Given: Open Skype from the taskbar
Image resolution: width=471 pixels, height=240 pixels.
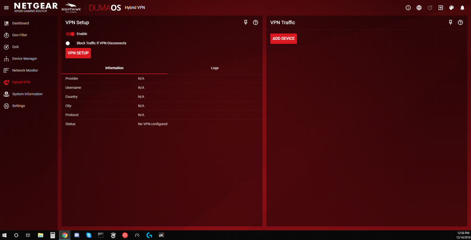Looking at the screenshot, I should [89, 235].
